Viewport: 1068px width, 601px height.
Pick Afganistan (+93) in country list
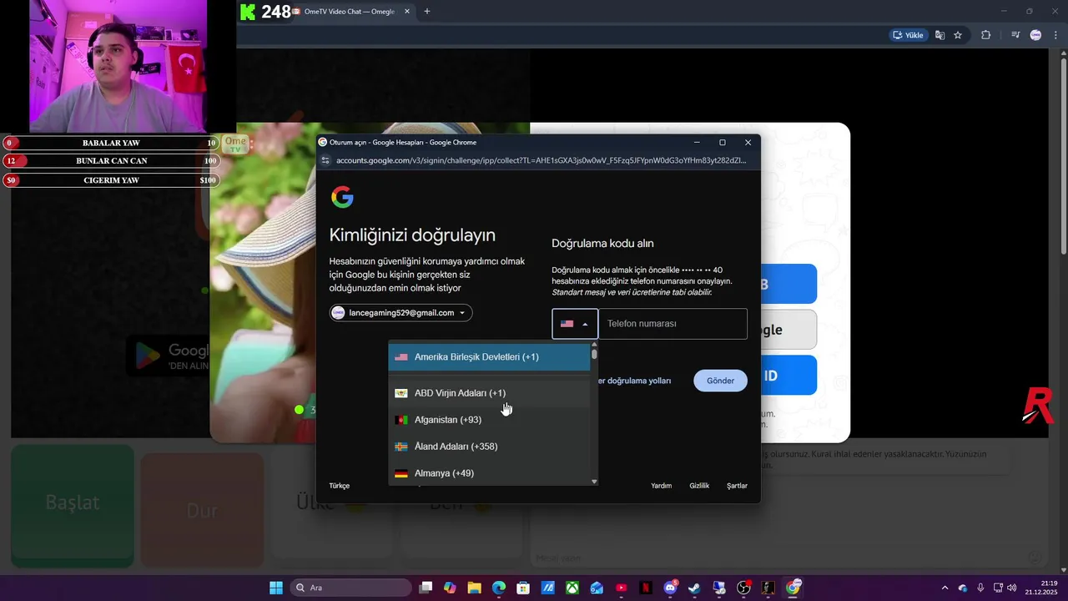click(489, 419)
